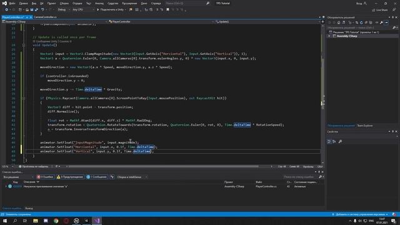Click the Solution Explorer properties wrench icon
The width and height of the screenshot is (400, 225).
click(x=381, y=22)
